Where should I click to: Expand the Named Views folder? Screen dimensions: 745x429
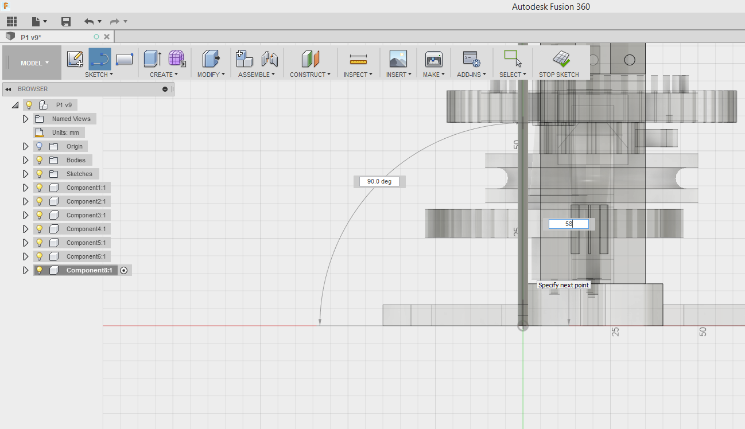[x=25, y=119]
